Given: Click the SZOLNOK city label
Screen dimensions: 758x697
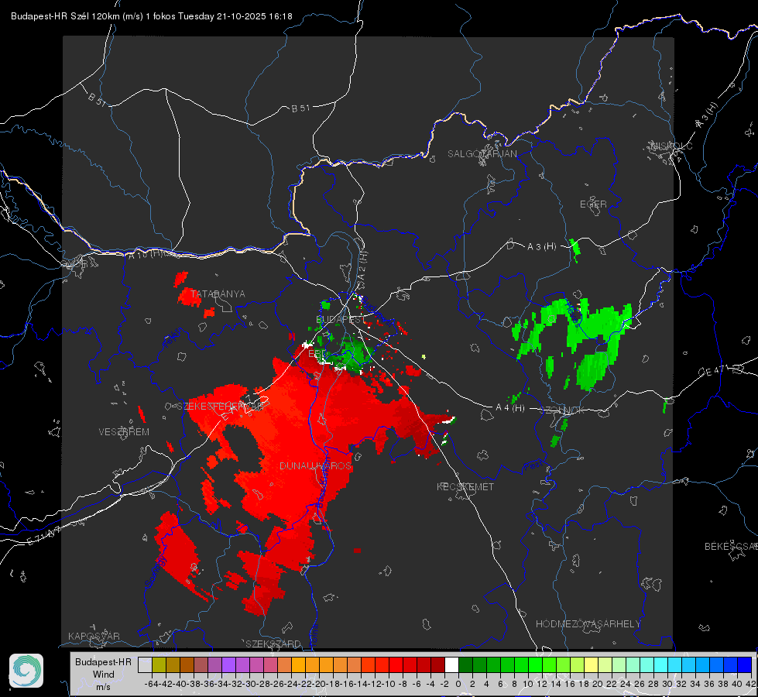Looking at the screenshot, I should tap(562, 410).
